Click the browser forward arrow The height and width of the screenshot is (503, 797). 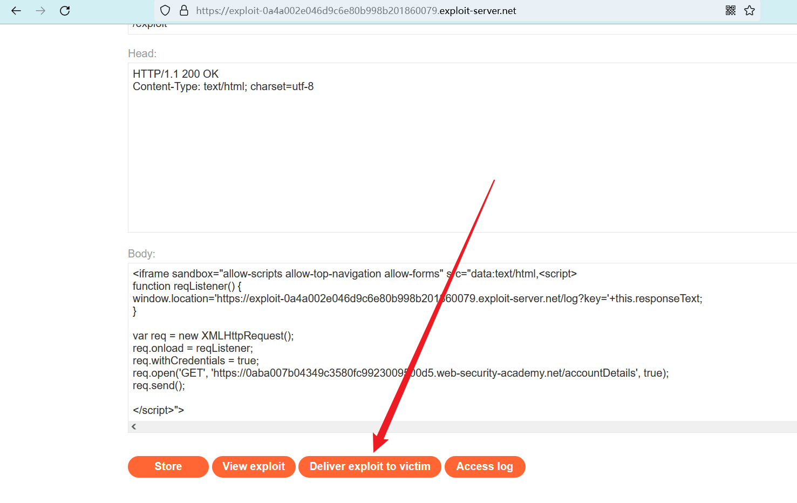click(40, 10)
